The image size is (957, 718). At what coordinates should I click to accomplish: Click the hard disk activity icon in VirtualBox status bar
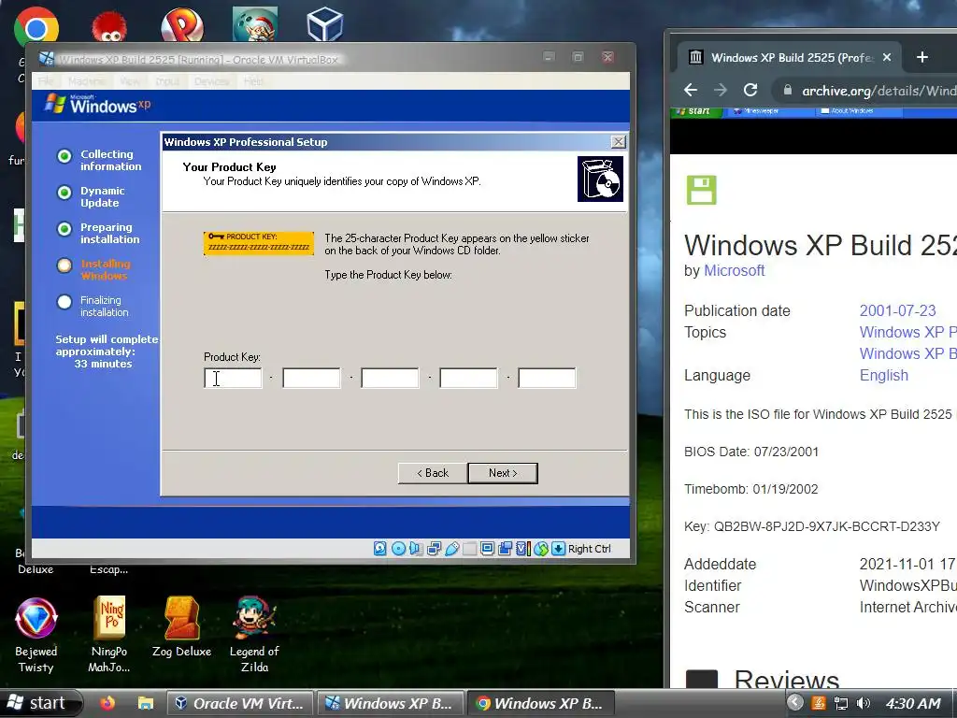pyautogui.click(x=379, y=548)
